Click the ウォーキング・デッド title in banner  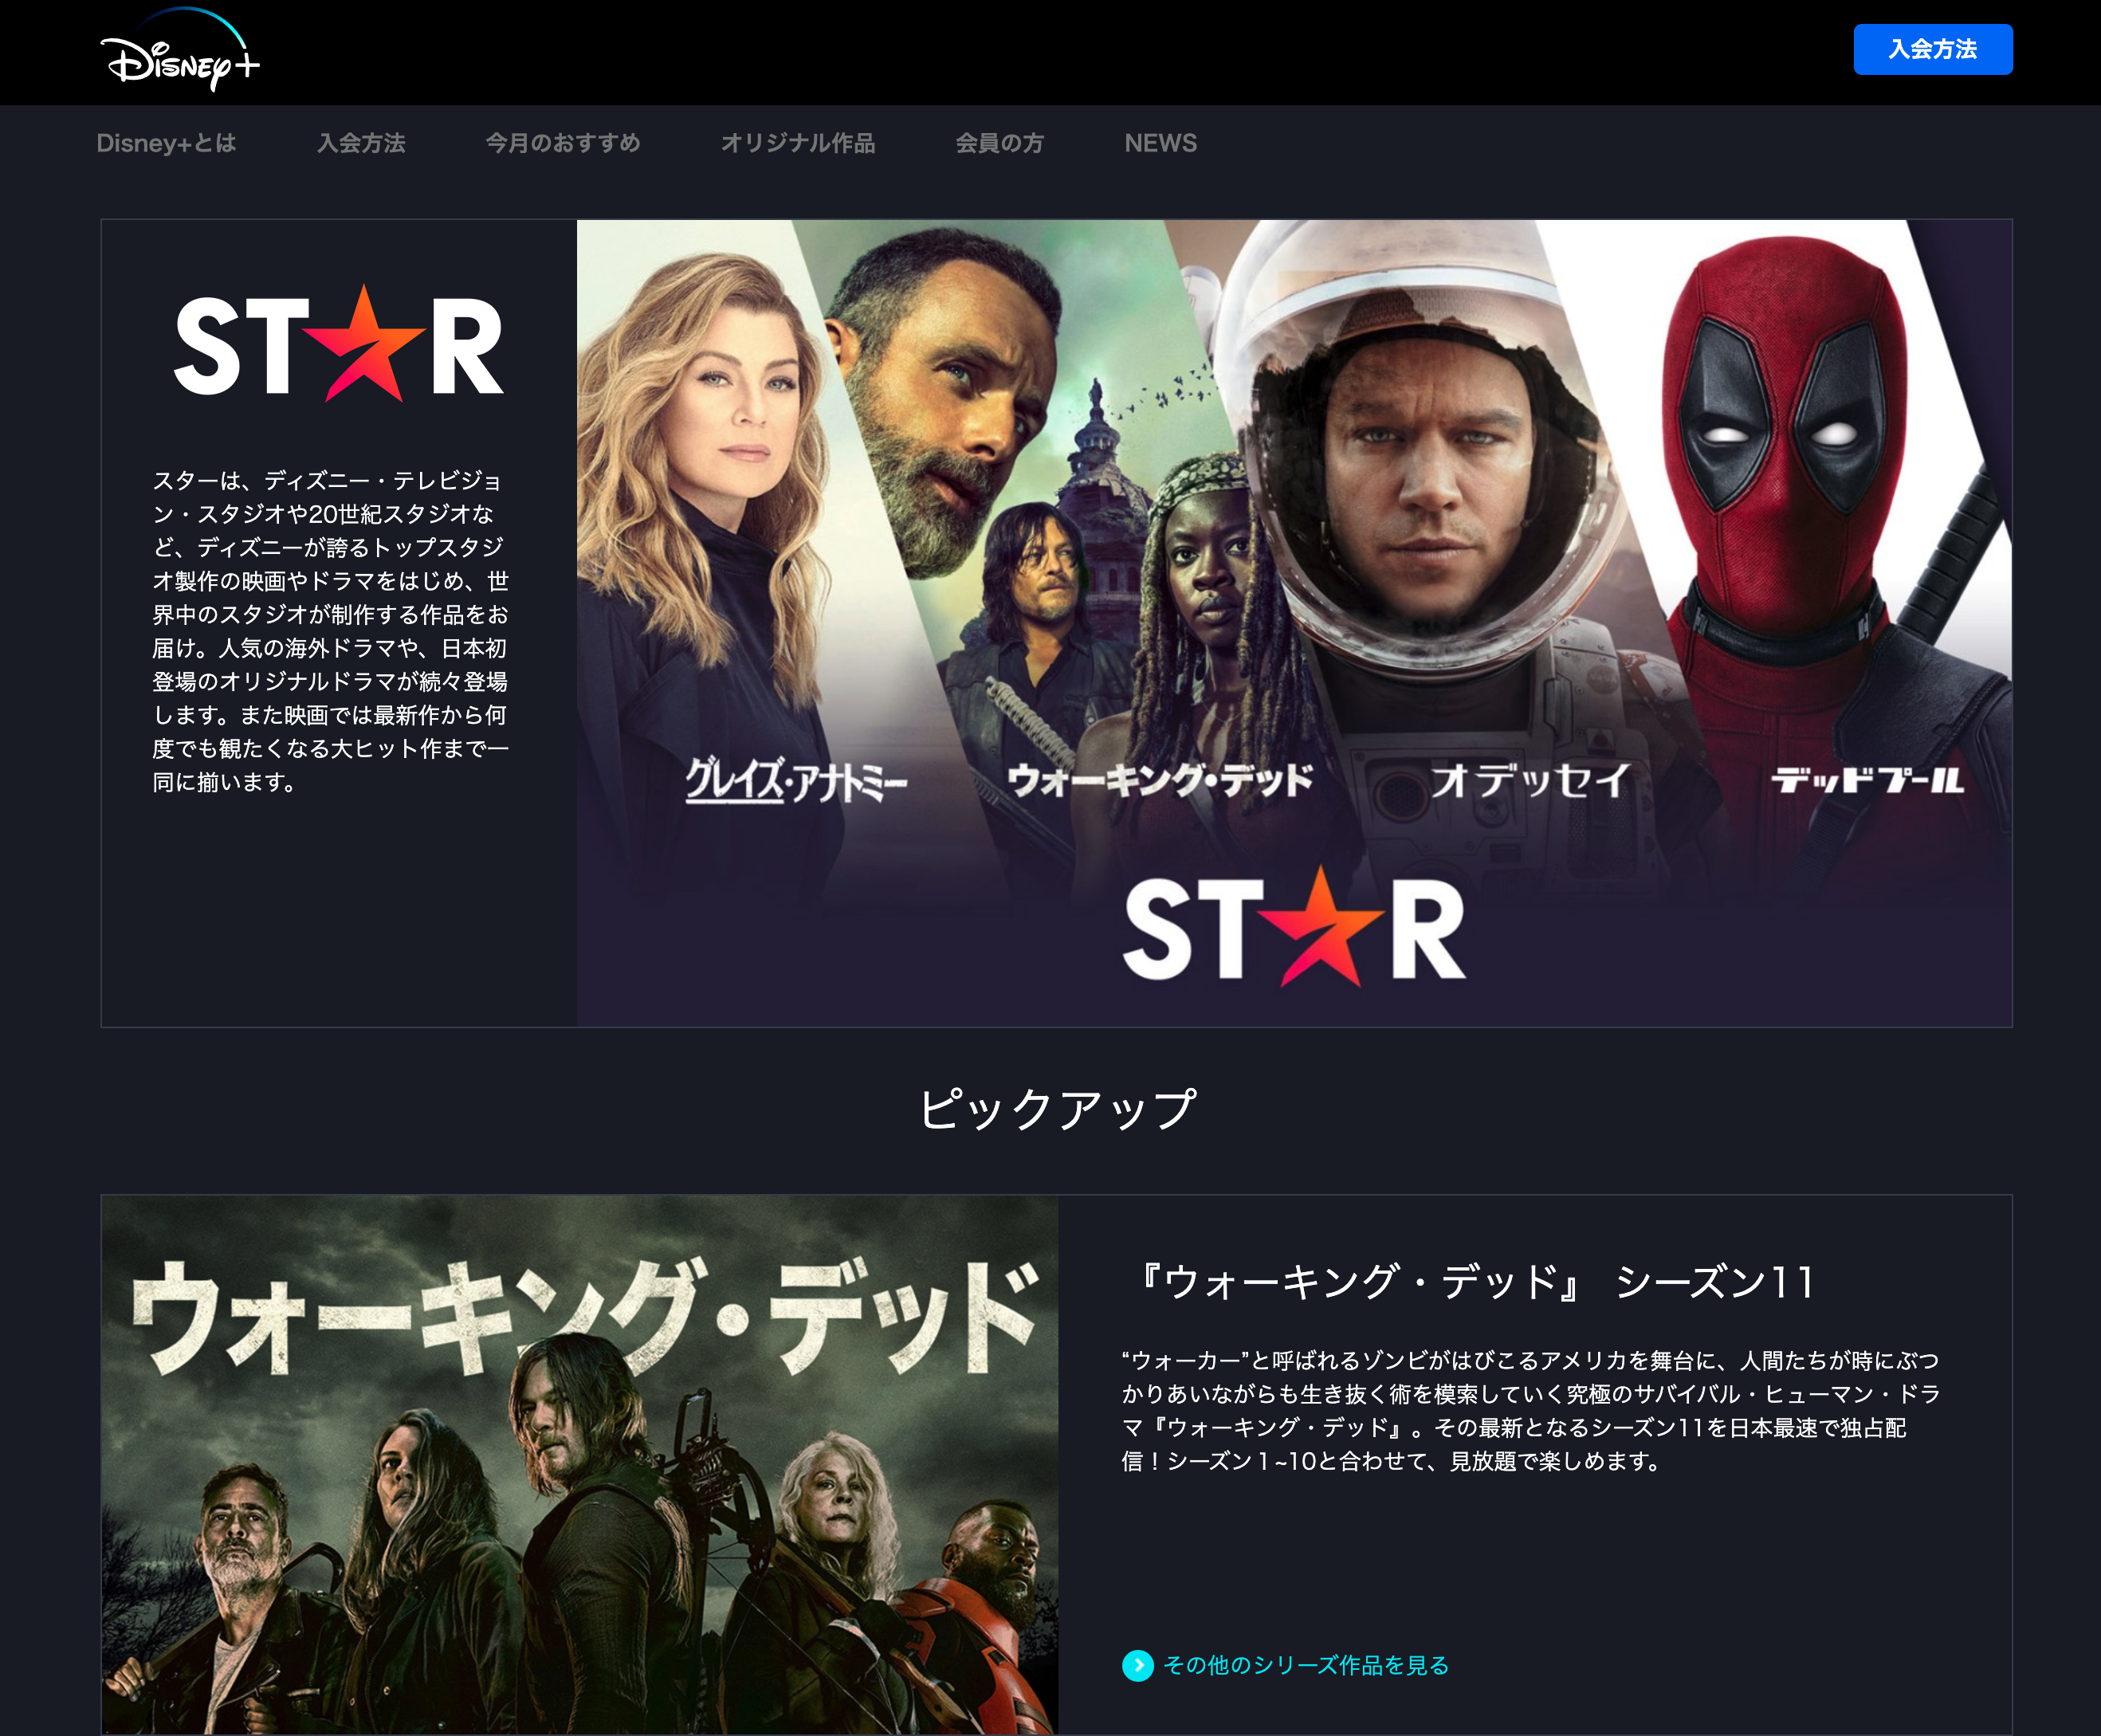(1160, 780)
